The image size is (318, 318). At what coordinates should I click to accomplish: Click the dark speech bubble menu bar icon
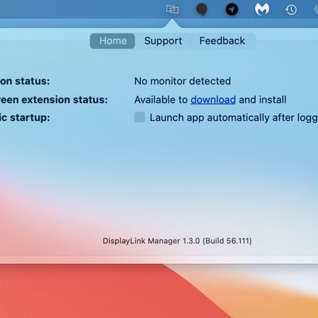point(202,10)
